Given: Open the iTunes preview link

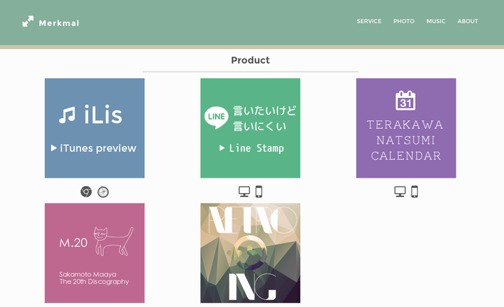Looking at the screenshot, I should pyautogui.click(x=94, y=148).
